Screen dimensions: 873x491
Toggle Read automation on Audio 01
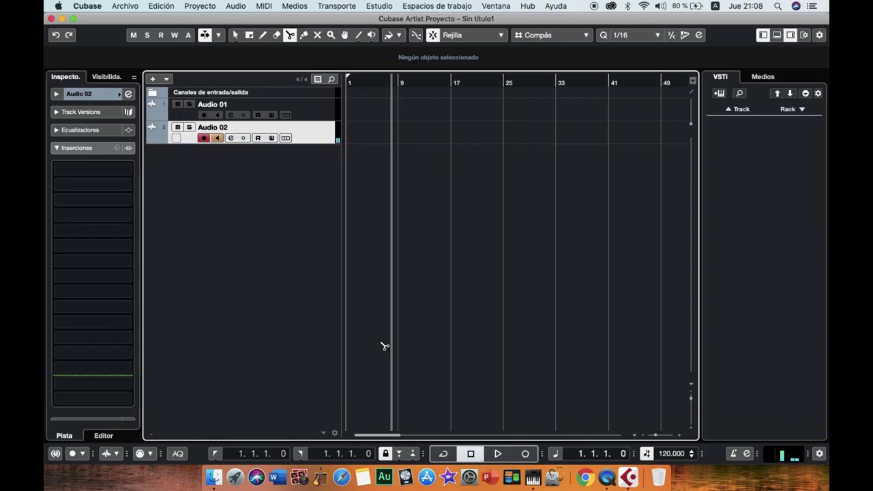[258, 115]
